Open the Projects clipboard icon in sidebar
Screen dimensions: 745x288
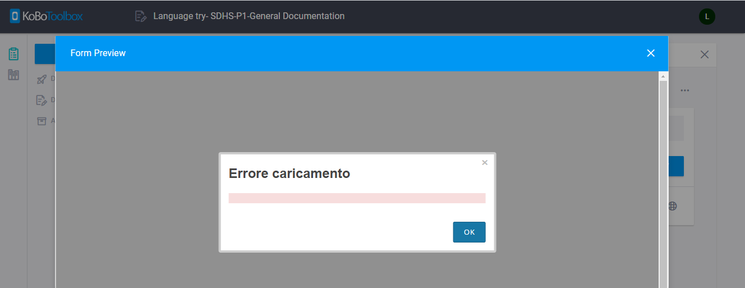(x=13, y=54)
